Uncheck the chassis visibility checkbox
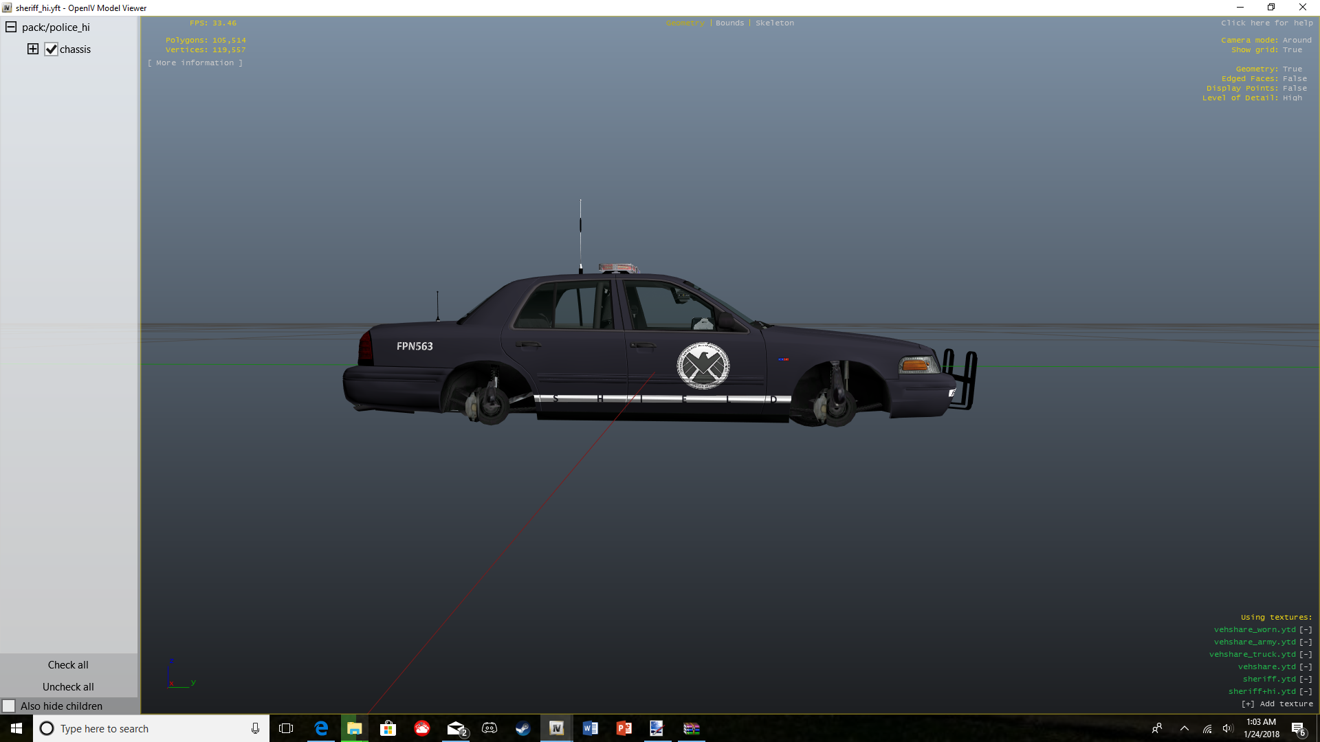This screenshot has height=742, width=1320. pyautogui.click(x=52, y=49)
